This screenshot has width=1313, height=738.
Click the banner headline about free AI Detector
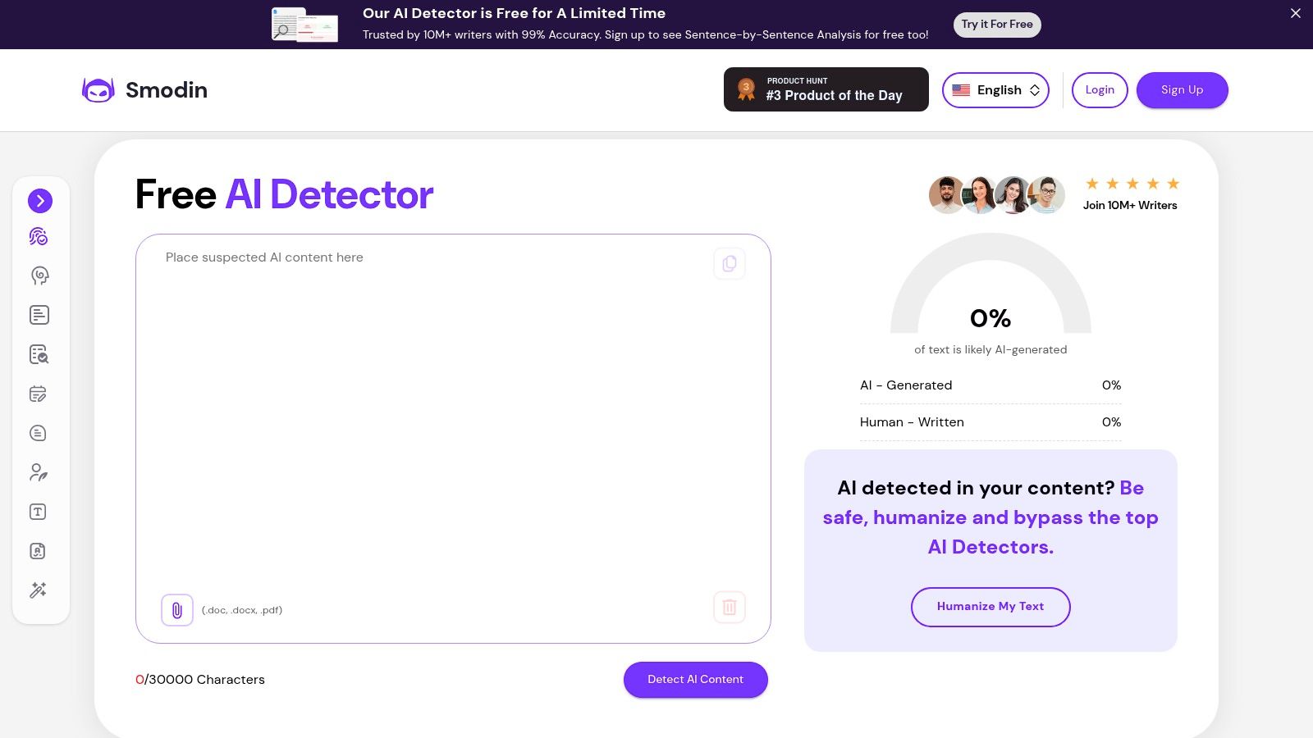pyautogui.click(x=514, y=13)
